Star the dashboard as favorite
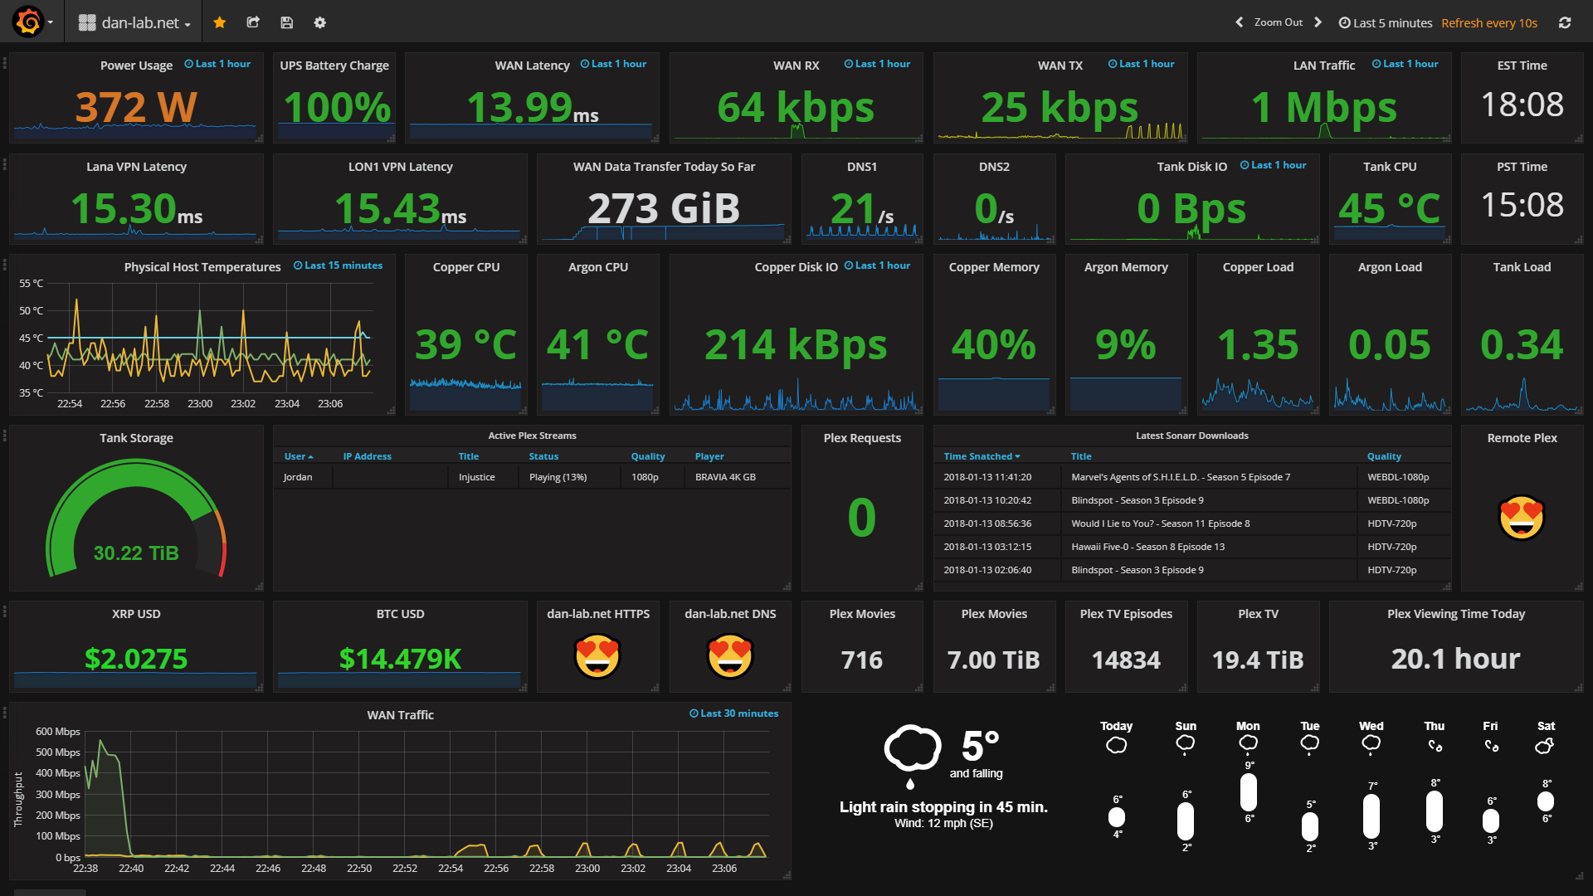Viewport: 1593px width, 896px height. coord(220,22)
